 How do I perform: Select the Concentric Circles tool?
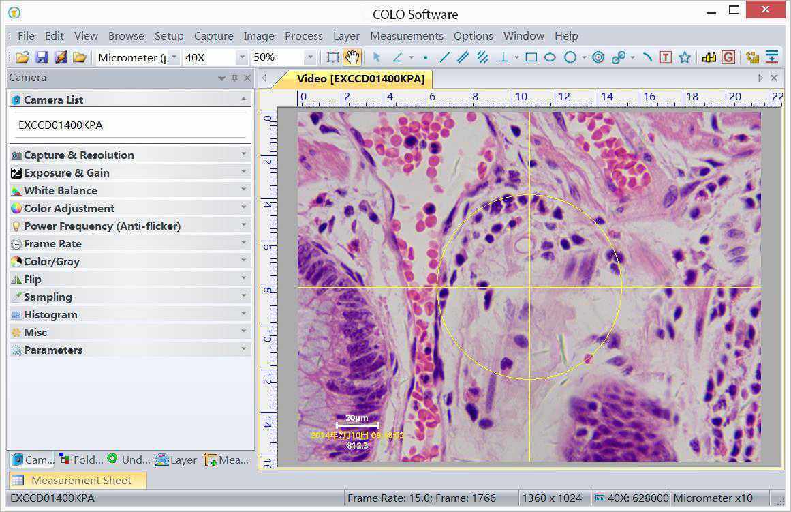(x=598, y=57)
